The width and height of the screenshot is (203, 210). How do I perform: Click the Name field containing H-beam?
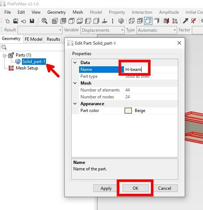click(x=151, y=70)
